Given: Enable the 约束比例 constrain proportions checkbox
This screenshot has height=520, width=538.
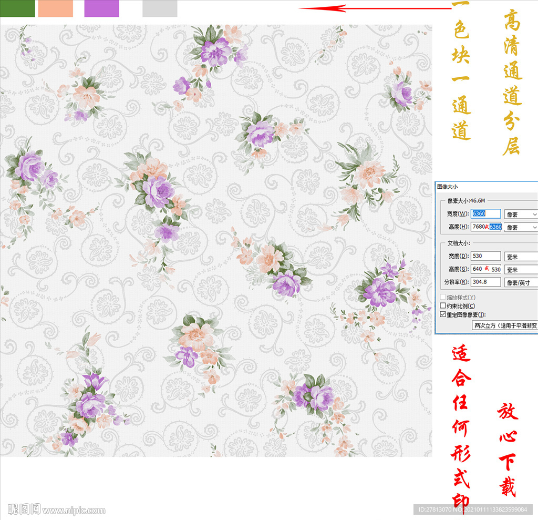Looking at the screenshot, I should pyautogui.click(x=443, y=306).
